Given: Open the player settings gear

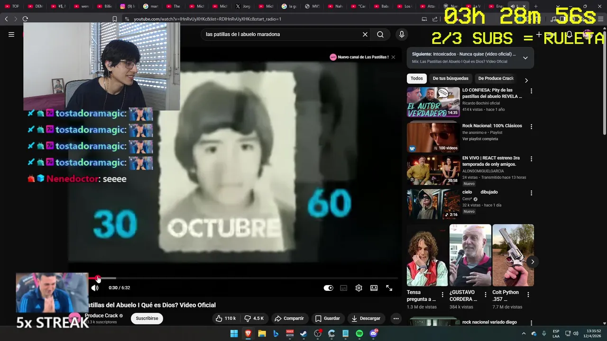Looking at the screenshot, I should (x=359, y=287).
